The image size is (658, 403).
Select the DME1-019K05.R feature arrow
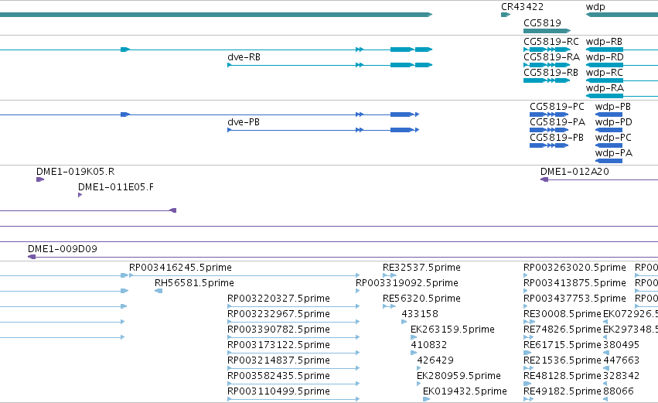point(40,179)
